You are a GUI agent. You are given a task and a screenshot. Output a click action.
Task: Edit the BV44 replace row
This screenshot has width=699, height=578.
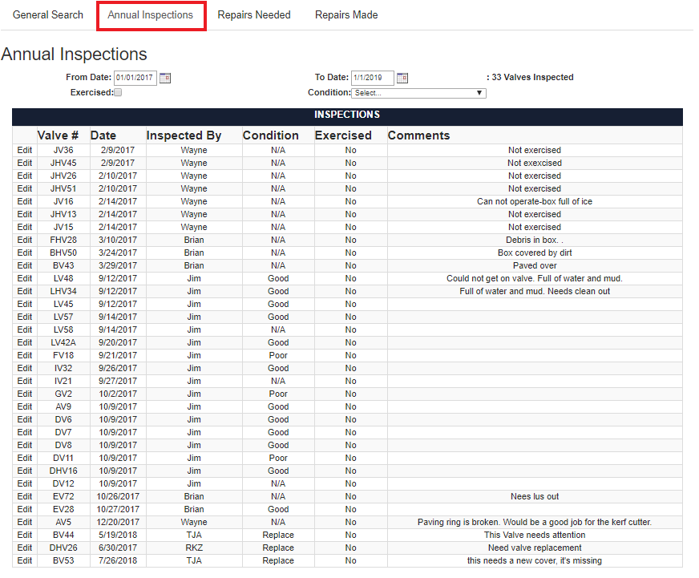tap(25, 535)
